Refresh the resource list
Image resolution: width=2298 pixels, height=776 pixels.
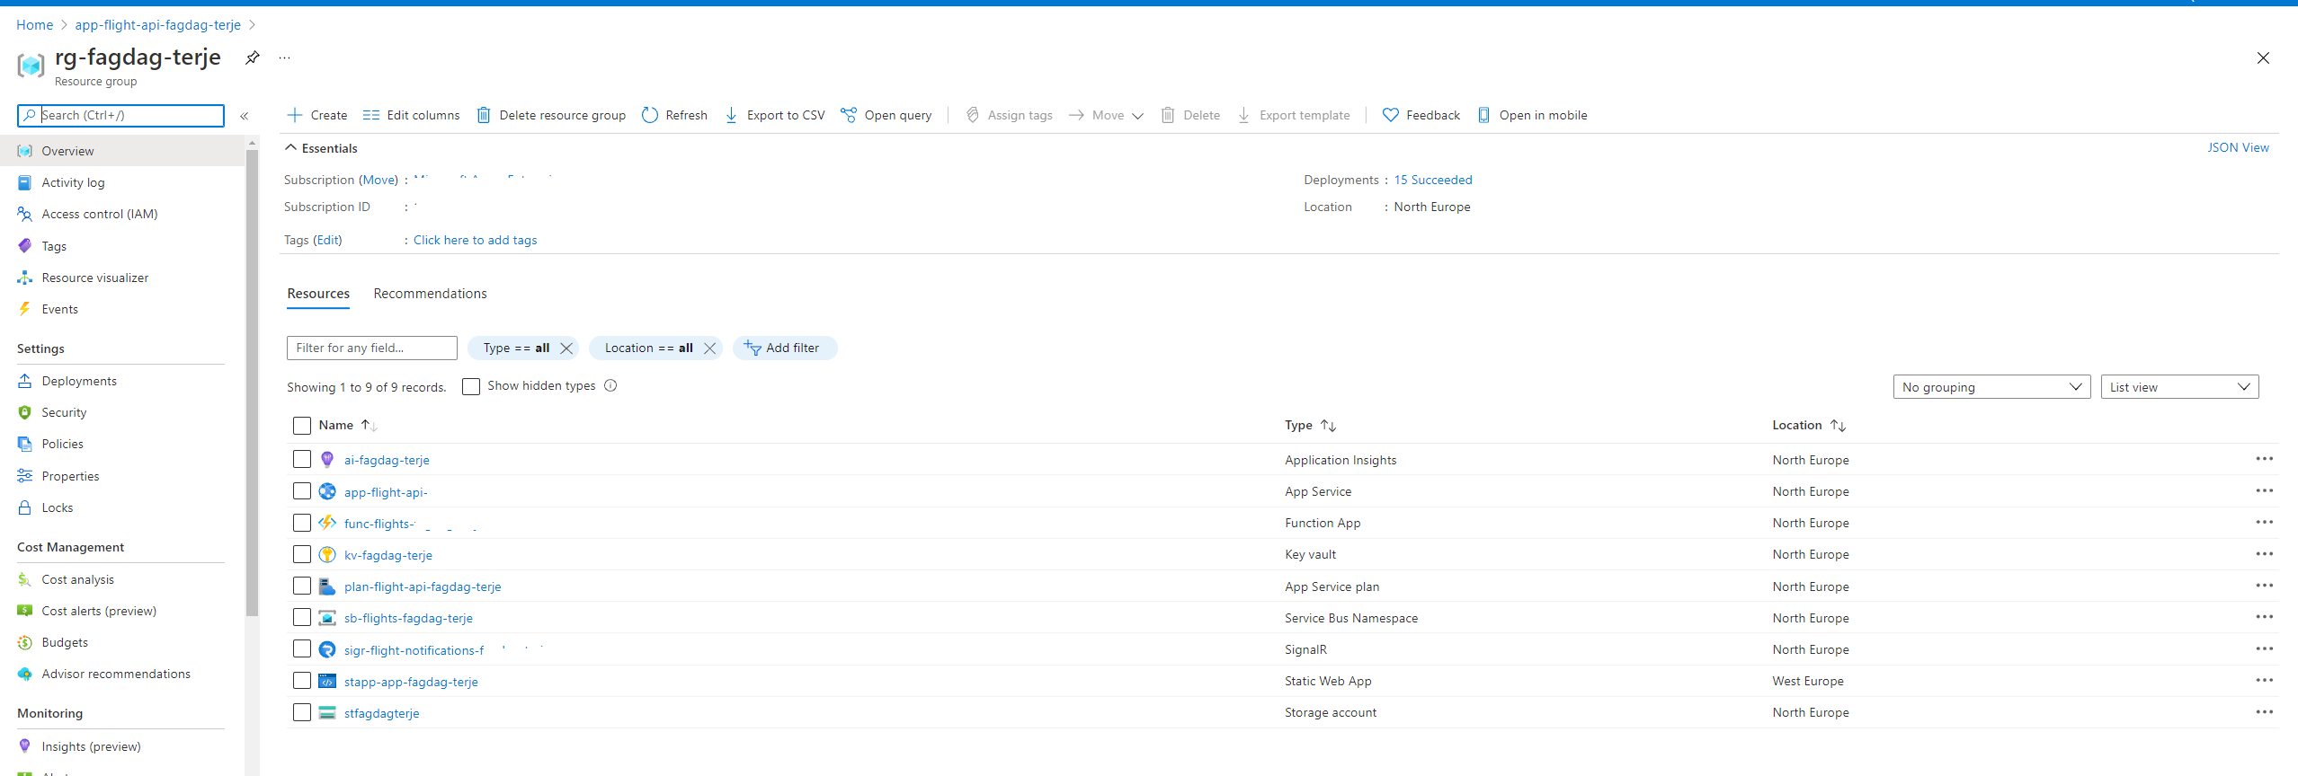674,115
